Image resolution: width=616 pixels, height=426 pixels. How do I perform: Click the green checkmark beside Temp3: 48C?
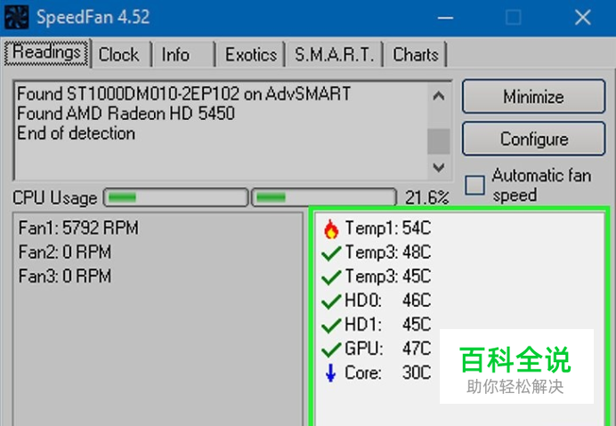pos(331,253)
